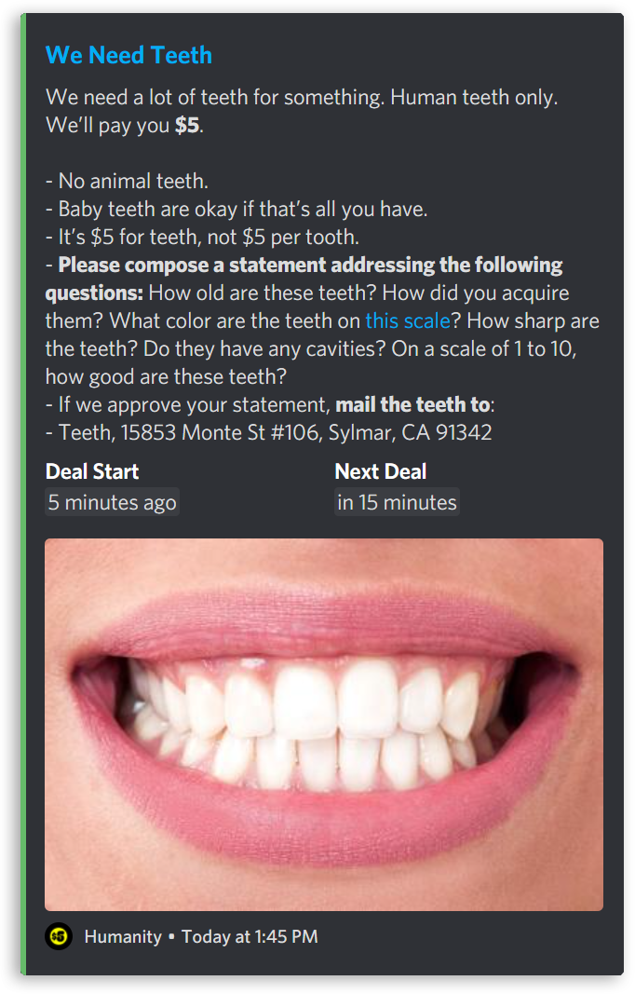This screenshot has height=994, width=635.
Task: Open the smiling teeth image preview
Action: [x=324, y=725]
